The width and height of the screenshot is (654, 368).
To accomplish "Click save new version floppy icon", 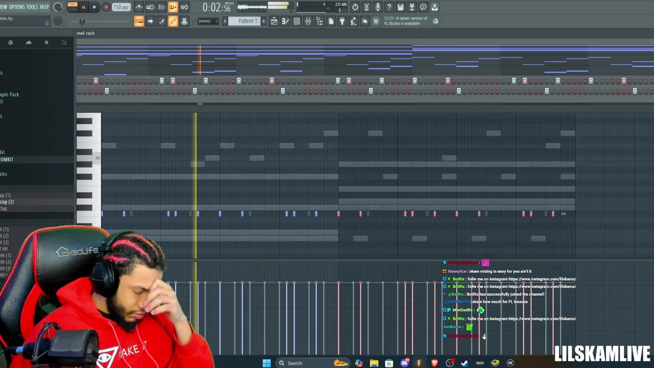I will coord(412,7).
